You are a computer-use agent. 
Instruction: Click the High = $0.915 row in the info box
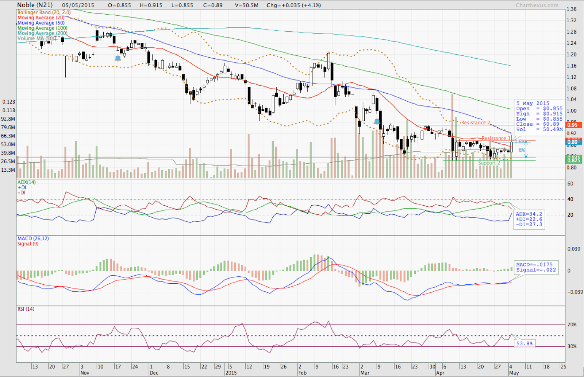point(539,113)
